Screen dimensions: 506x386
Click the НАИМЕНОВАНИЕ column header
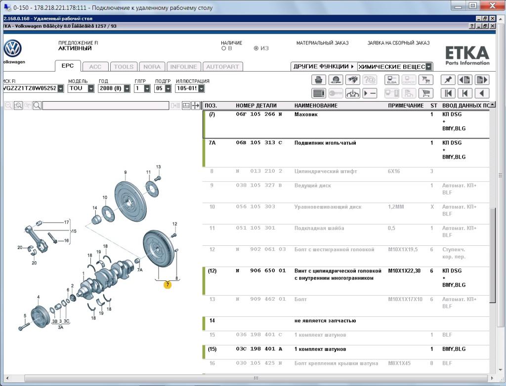click(x=316, y=106)
